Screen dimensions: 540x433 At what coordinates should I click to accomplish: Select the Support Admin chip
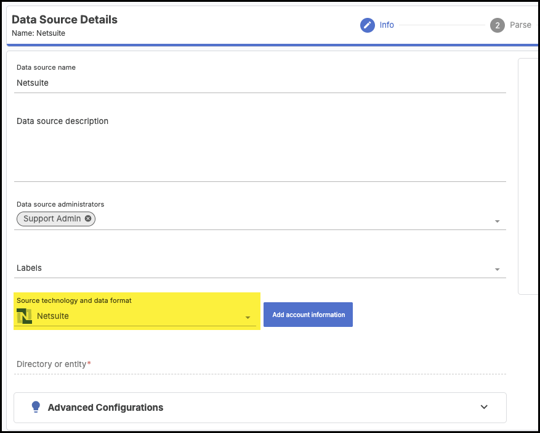[x=52, y=218]
